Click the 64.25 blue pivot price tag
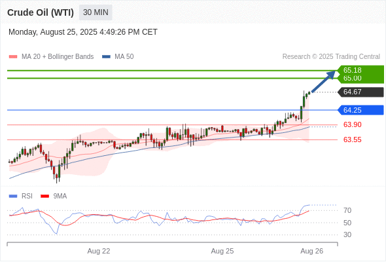Screen dimensions: 386x262 click(x=360, y=110)
